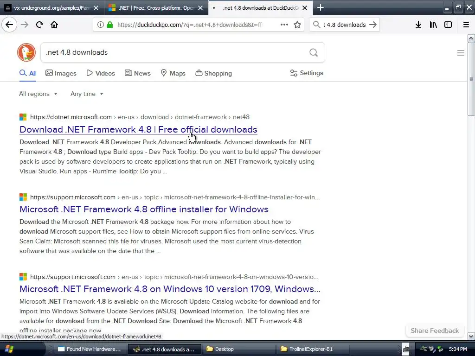
Task: Open the Firefox hamburger menu
Action: pyautogui.click(x=466, y=25)
